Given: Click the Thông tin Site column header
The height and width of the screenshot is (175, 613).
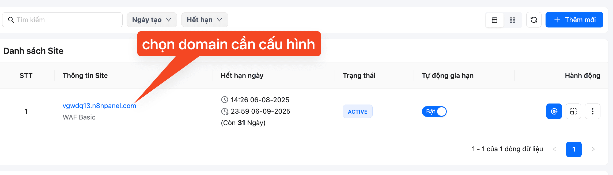Looking at the screenshot, I should tap(85, 75).
